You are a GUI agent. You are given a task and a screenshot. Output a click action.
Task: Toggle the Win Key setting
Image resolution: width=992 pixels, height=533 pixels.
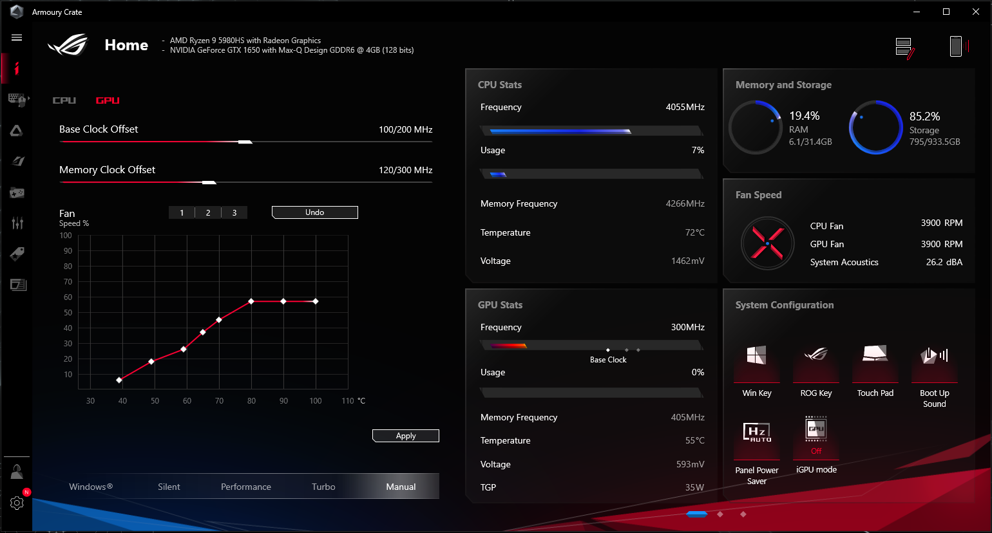click(x=757, y=371)
